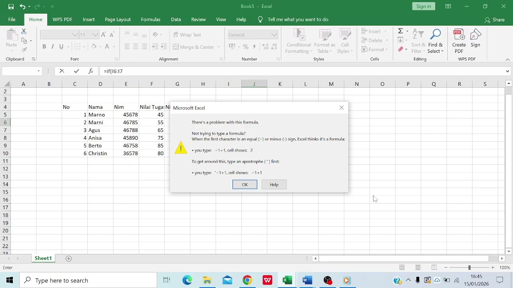Image resolution: width=513 pixels, height=288 pixels.
Task: Confirm formula entry with the checkmark icon
Action: 76,71
